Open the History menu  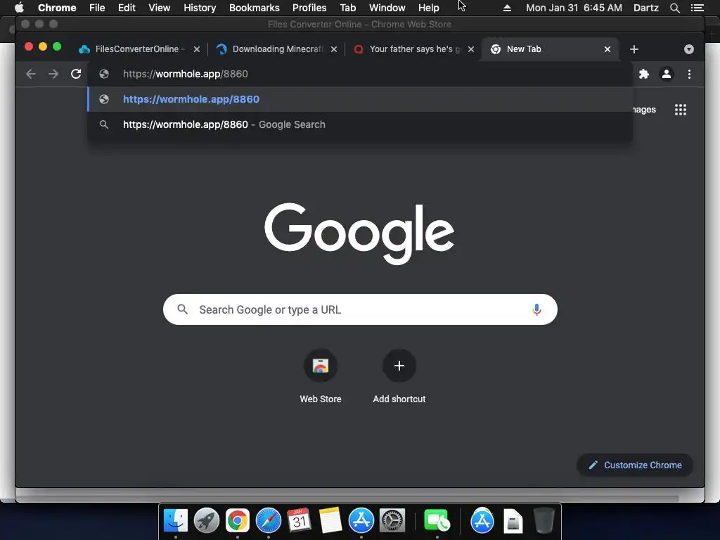(200, 8)
